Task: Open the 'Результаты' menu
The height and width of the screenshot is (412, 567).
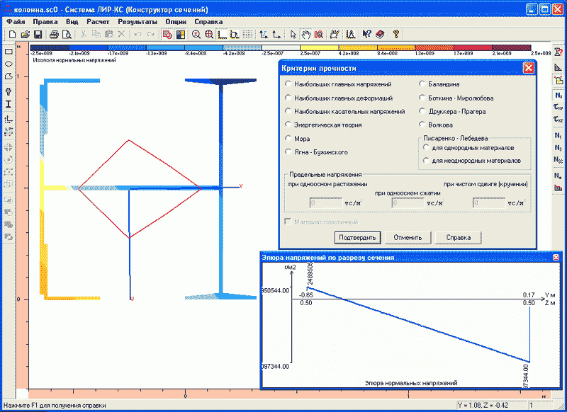Action: 137,21
